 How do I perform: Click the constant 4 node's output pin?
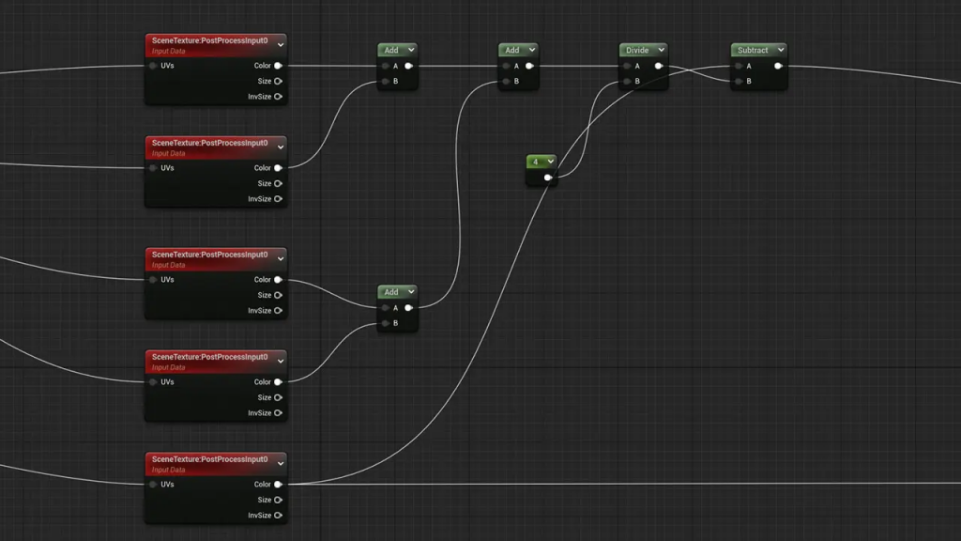[x=548, y=177]
